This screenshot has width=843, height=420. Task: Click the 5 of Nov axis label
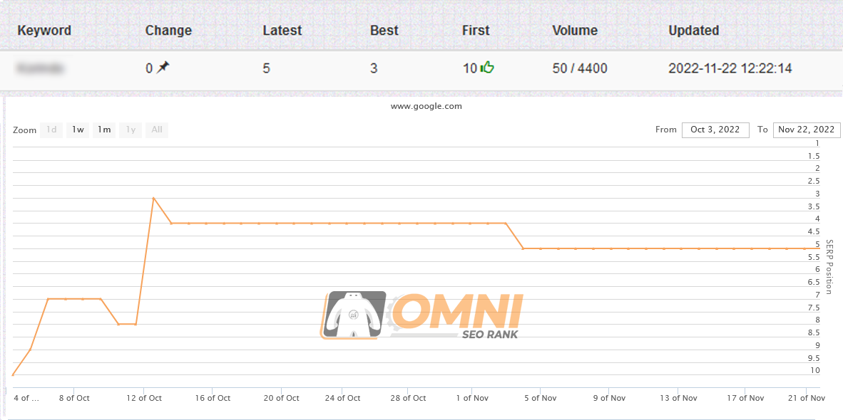pyautogui.click(x=540, y=398)
